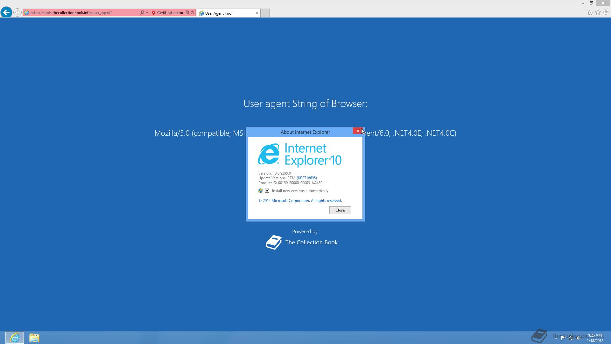Click the Internet Explorer taskbar icon
Viewport: 611px width, 344px height.
click(x=14, y=338)
